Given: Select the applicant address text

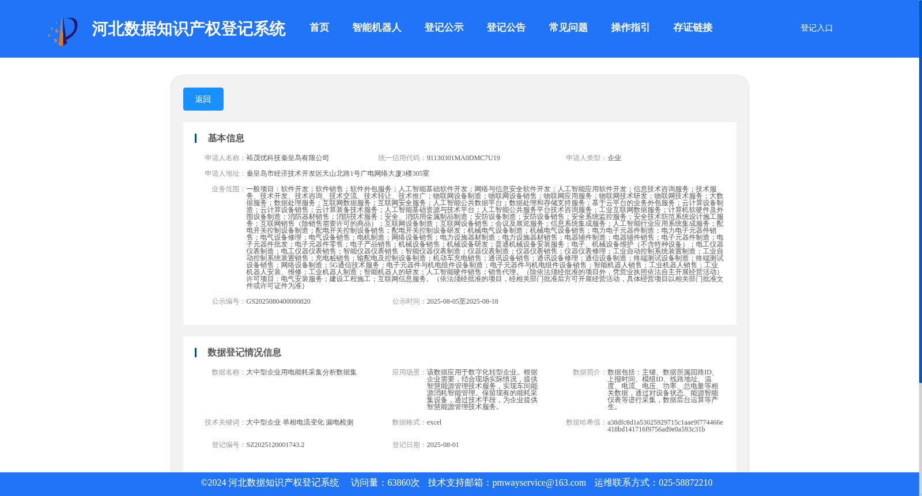Looking at the screenshot, I should tap(338, 173).
